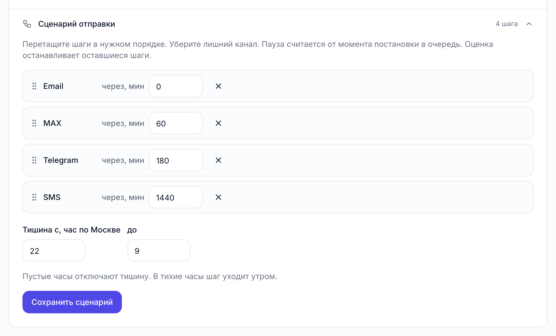
Task: Click the Перетащите шаги instruction text
Action: coord(258,50)
